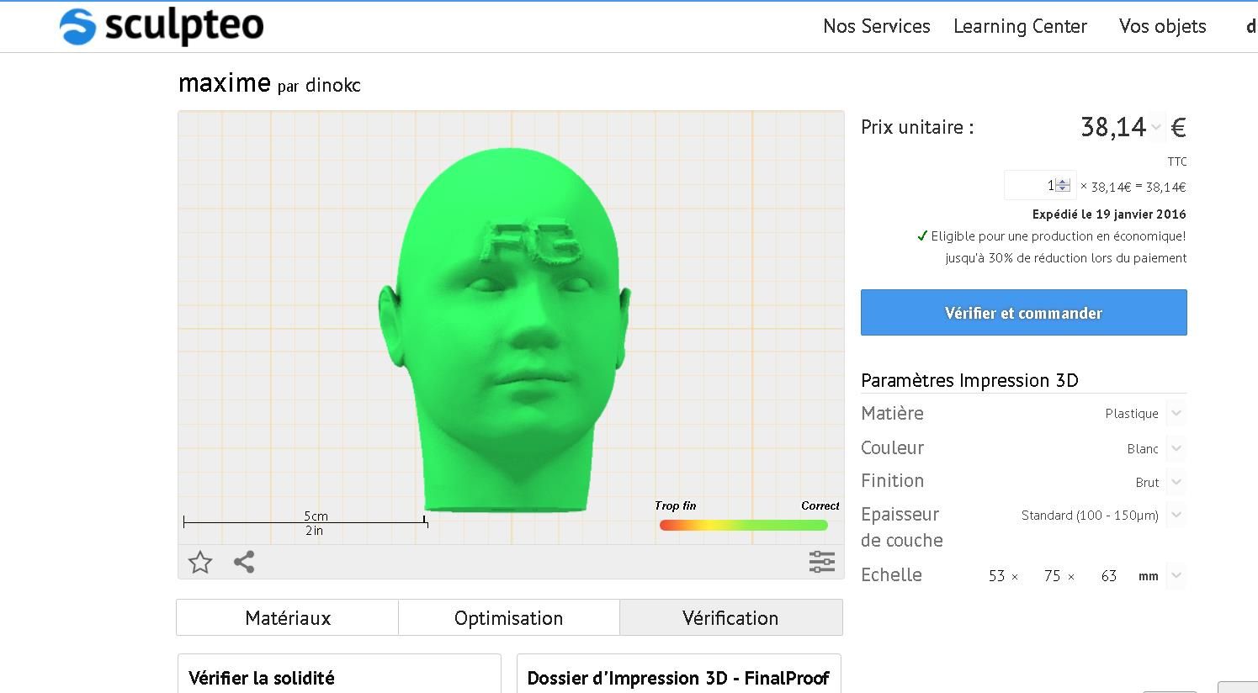1258x693 pixels.
Task: Expand the Matière Plastique dropdown
Action: (1176, 413)
